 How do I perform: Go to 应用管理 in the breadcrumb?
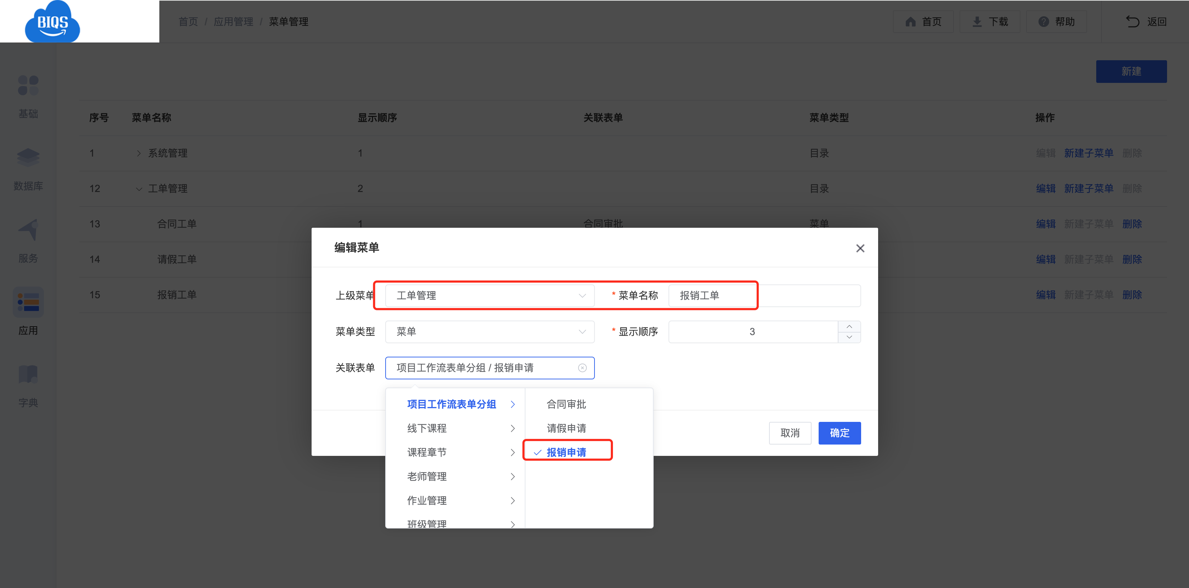tap(233, 22)
